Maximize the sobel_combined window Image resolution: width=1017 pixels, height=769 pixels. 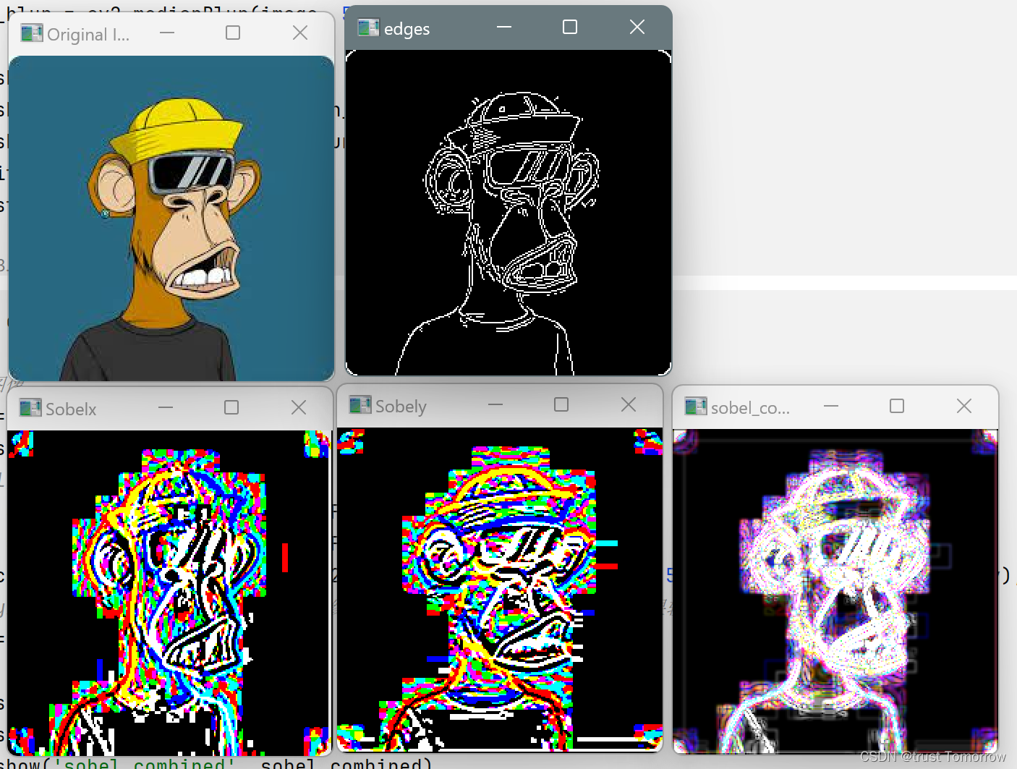coord(897,406)
